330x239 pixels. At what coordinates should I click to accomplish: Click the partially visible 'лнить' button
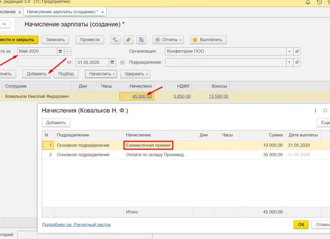coord(7,74)
